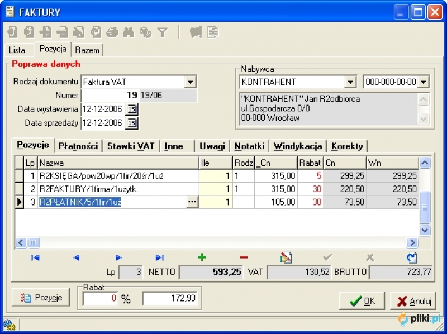This screenshot has height=334, width=447.
Task: Open the Uwagi tab
Action: point(212,146)
